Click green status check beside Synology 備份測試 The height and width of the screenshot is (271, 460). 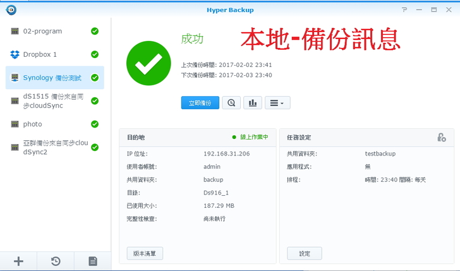95,78
